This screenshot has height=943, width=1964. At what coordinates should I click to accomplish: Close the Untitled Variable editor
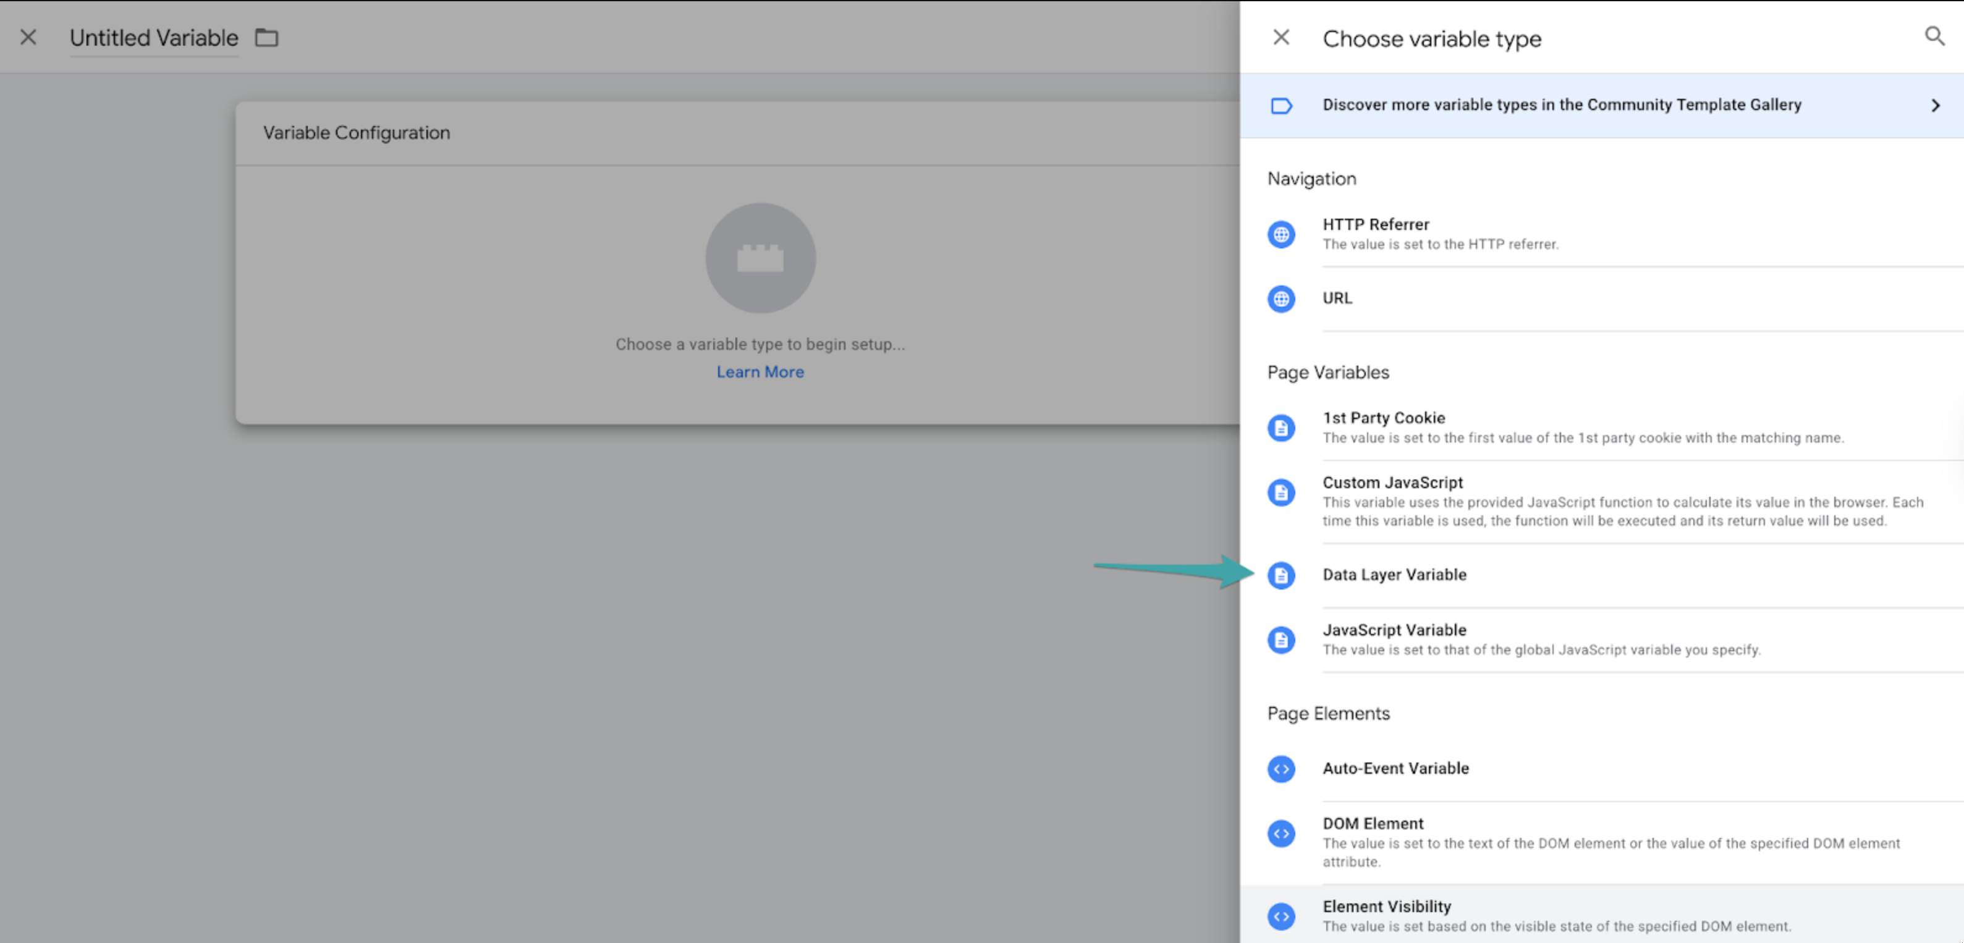[x=28, y=37]
